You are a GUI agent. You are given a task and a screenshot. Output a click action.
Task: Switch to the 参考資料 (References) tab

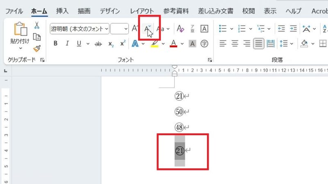tap(176, 11)
